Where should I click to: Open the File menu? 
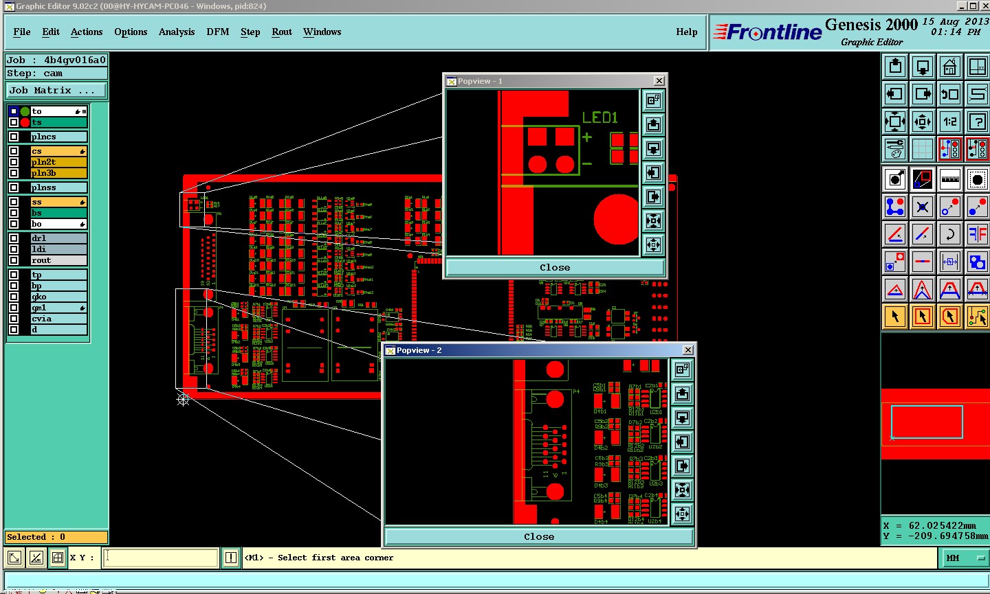tap(22, 32)
